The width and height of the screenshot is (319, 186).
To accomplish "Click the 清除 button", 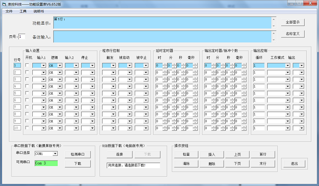I will coord(186,163).
